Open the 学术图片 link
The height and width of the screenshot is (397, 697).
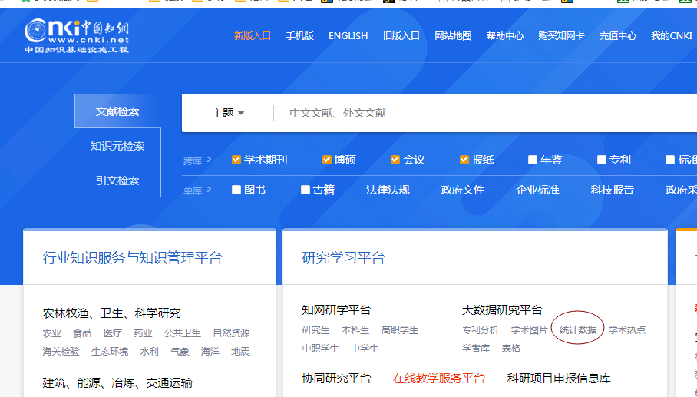[530, 330]
